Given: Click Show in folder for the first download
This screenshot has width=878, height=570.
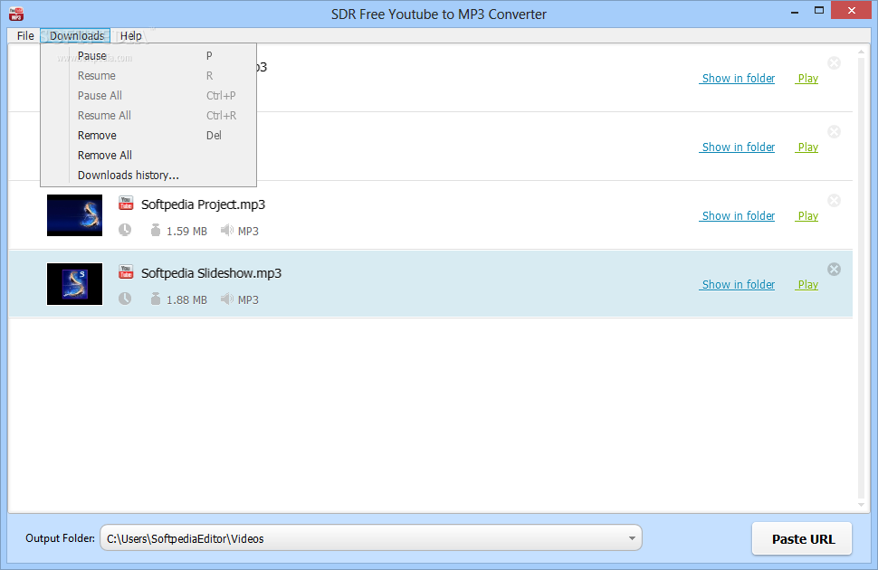Looking at the screenshot, I should click(738, 79).
